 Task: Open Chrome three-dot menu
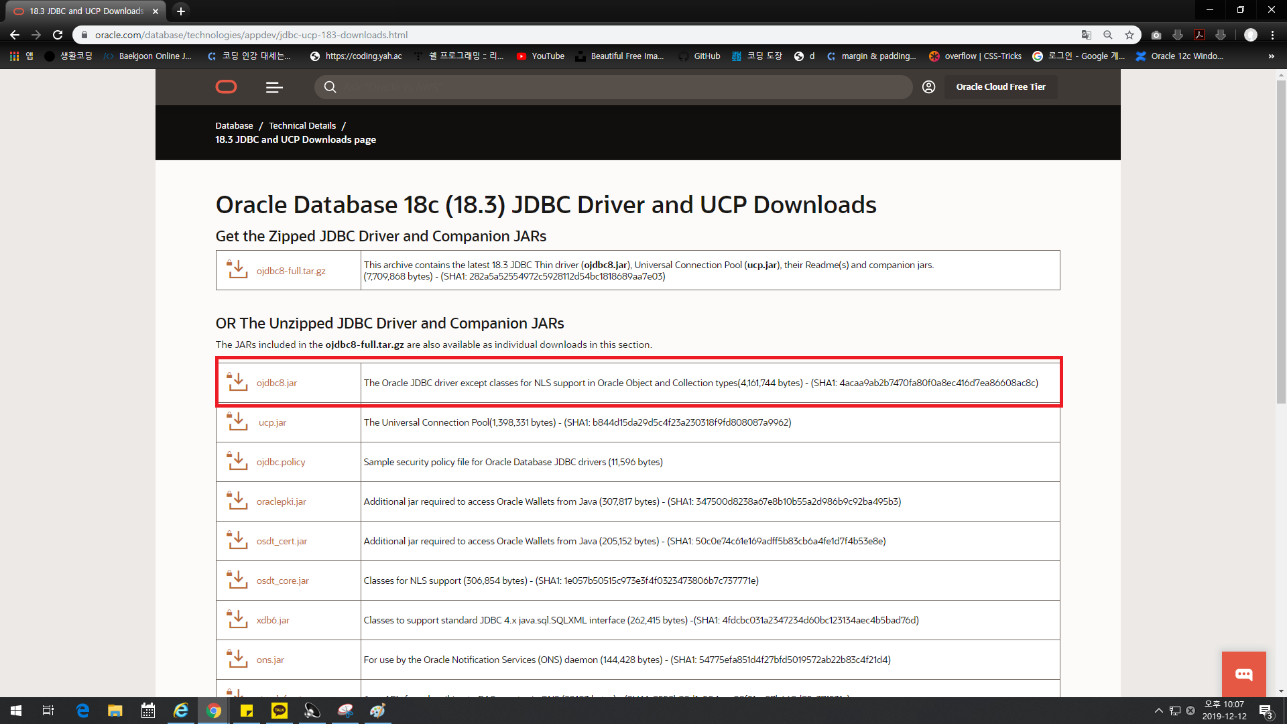pyautogui.click(x=1272, y=35)
